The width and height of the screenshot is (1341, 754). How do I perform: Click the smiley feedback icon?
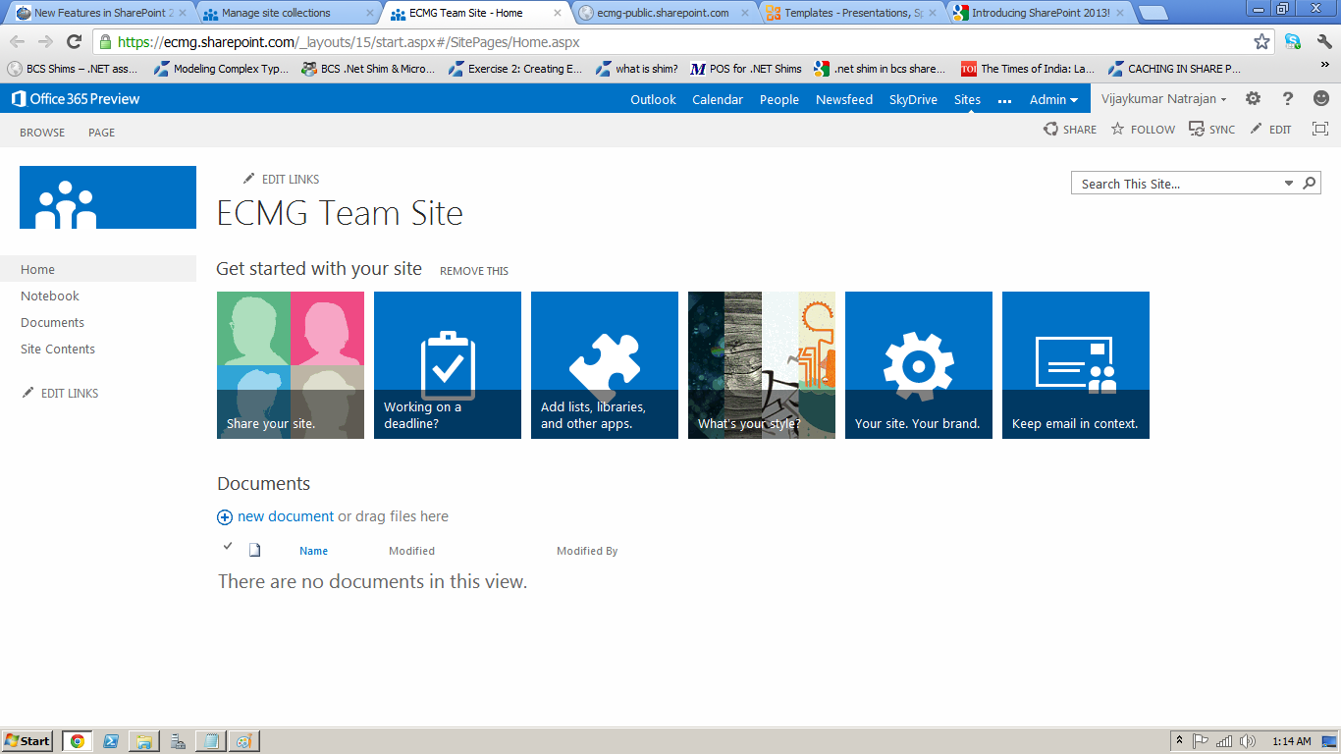1321,99
